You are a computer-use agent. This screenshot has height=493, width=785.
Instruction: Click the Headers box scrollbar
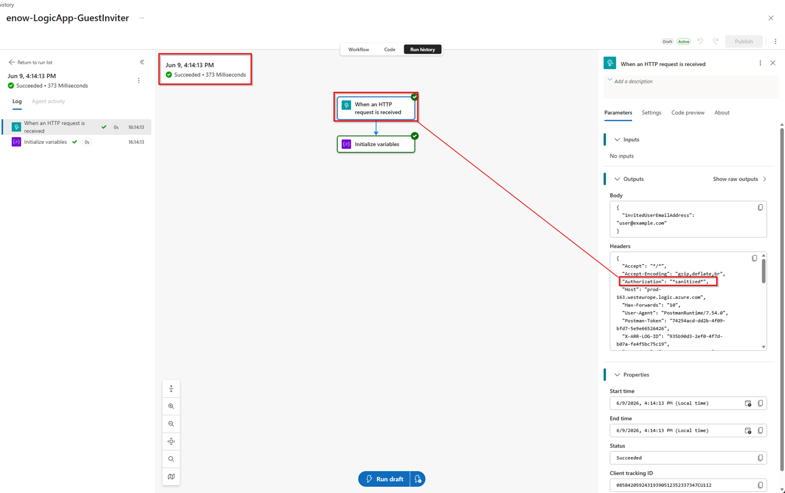764,271
